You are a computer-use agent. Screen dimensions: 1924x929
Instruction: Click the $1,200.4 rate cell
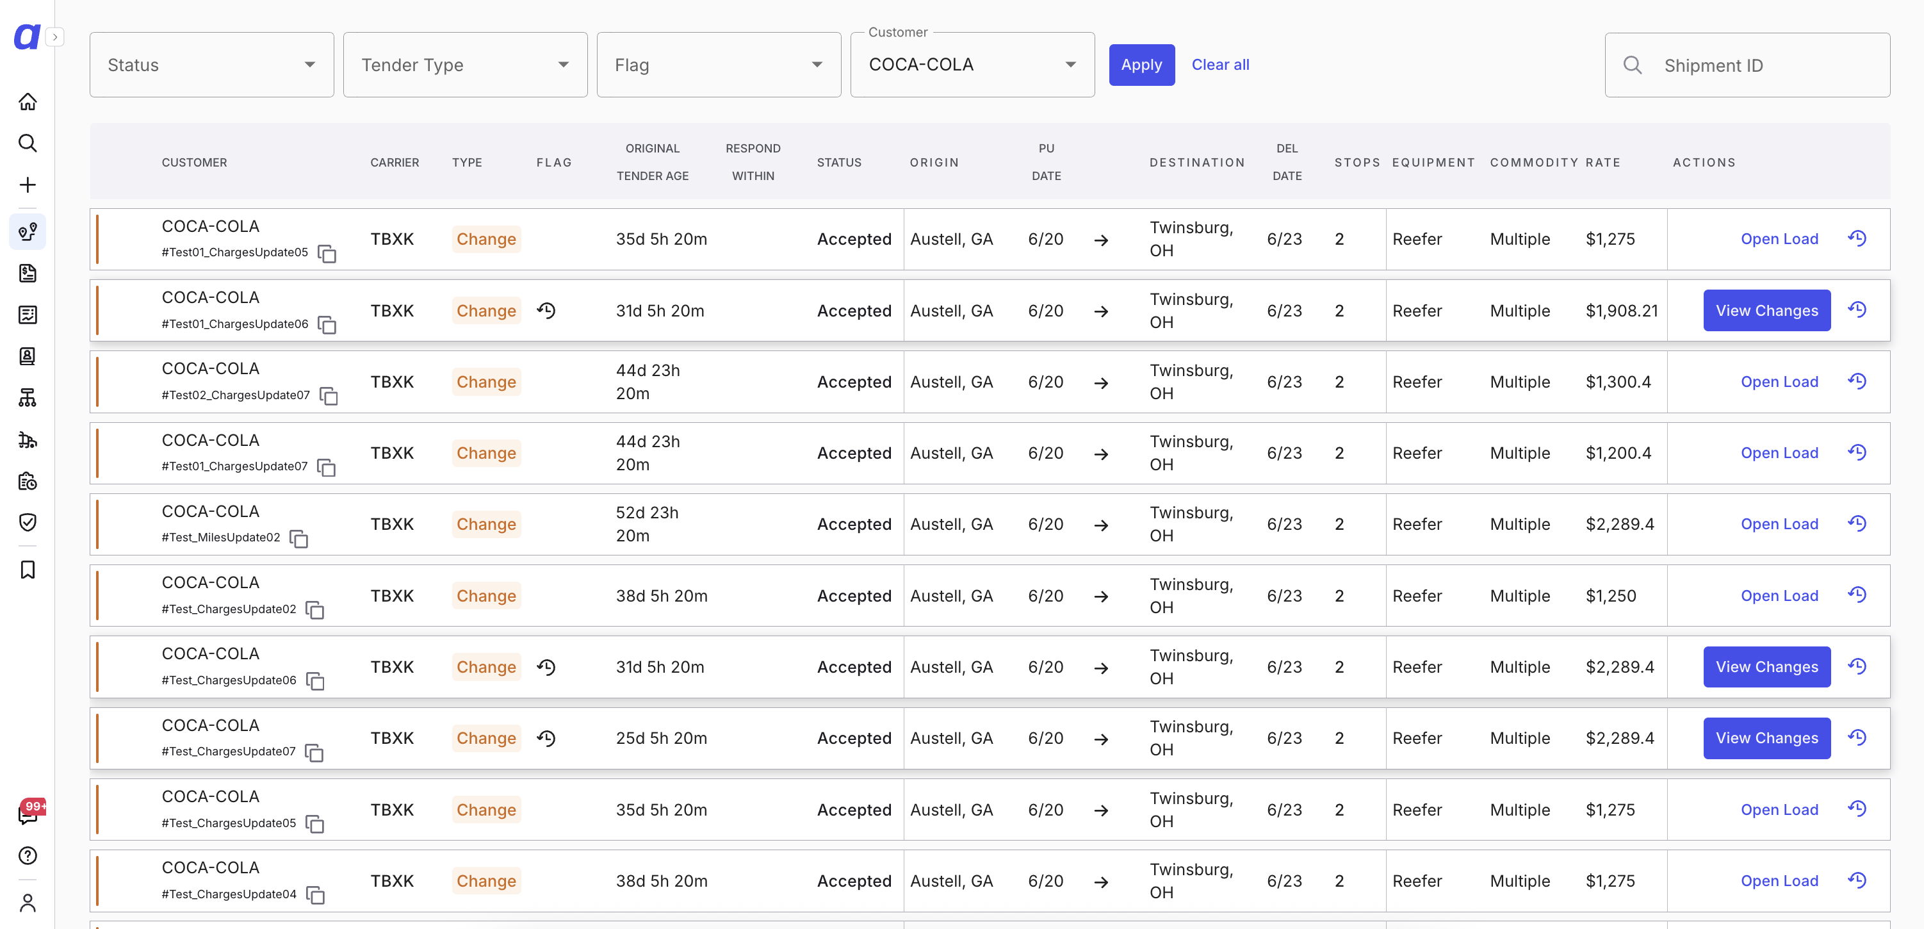(x=1618, y=453)
